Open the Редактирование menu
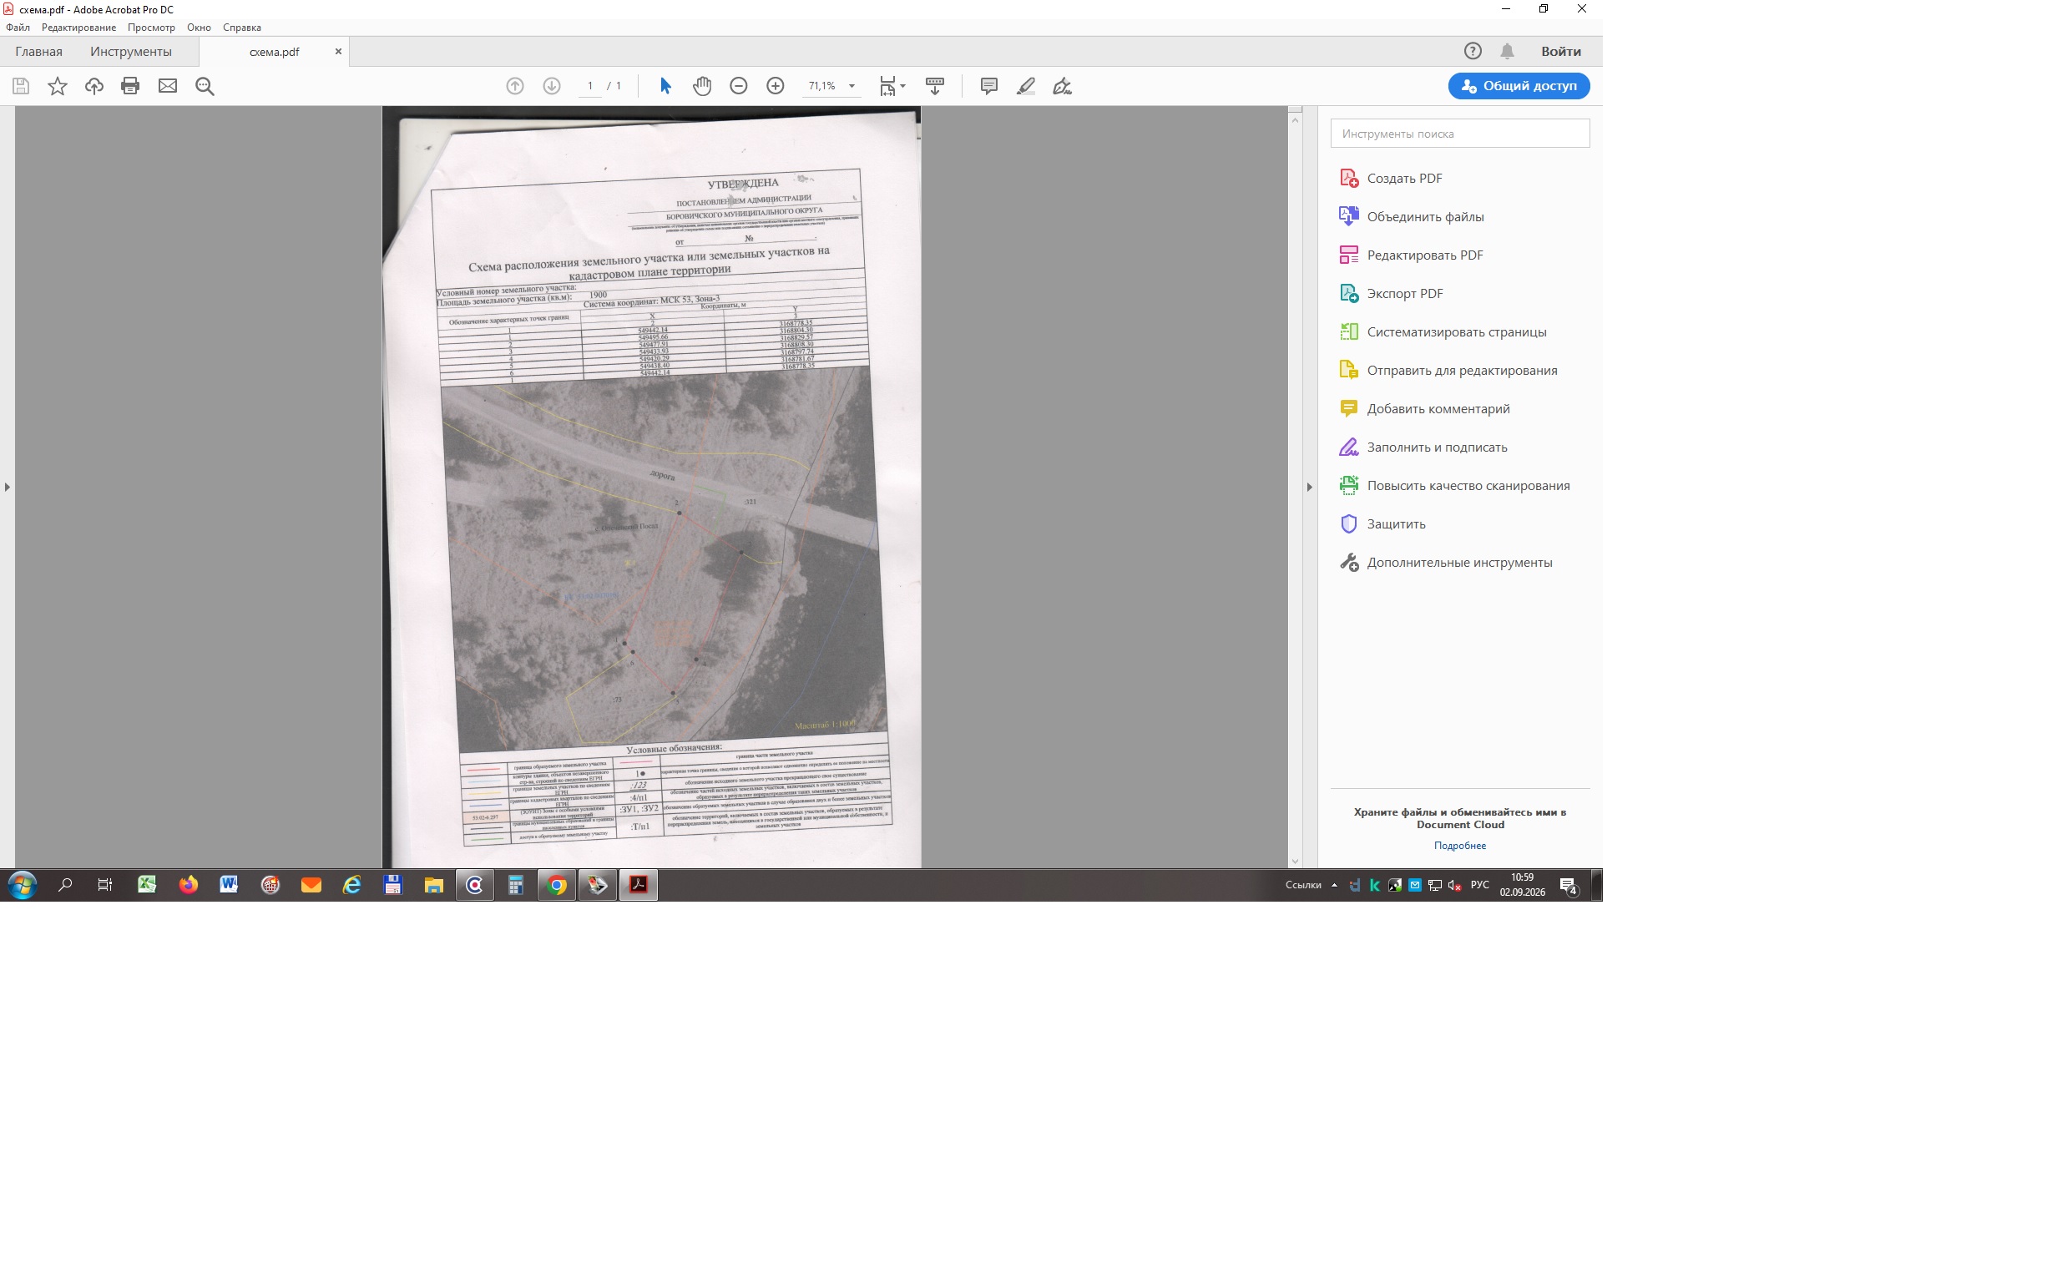Screen dimensions: 2057x1279 [x=78, y=28]
